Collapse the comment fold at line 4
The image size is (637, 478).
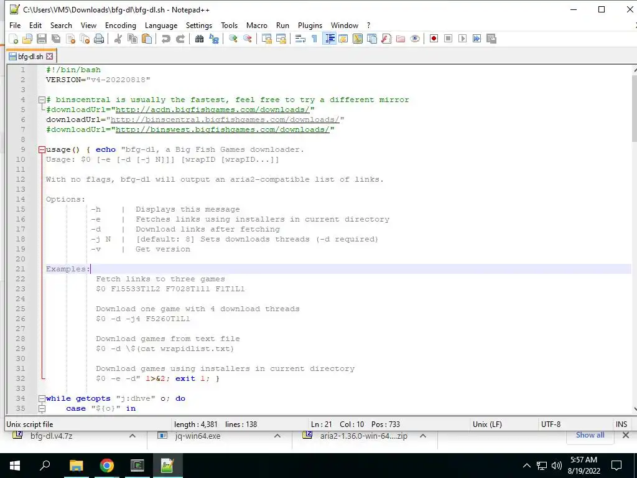pos(42,100)
